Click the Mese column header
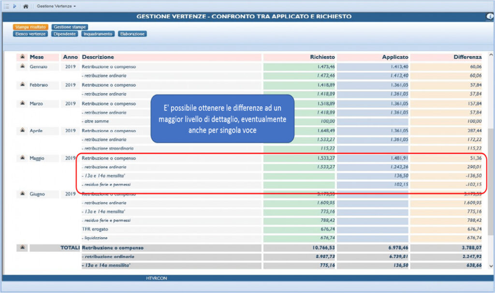The image size is (495, 293). tap(37, 57)
